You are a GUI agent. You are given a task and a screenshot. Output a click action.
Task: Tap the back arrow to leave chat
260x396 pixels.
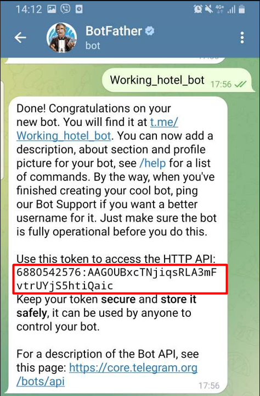pyautogui.click(x=20, y=37)
